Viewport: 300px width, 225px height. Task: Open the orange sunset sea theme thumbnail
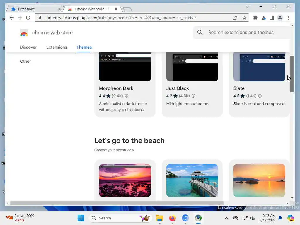click(259, 180)
